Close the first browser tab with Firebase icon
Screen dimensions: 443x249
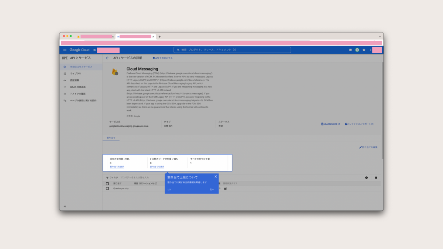tap(113, 37)
